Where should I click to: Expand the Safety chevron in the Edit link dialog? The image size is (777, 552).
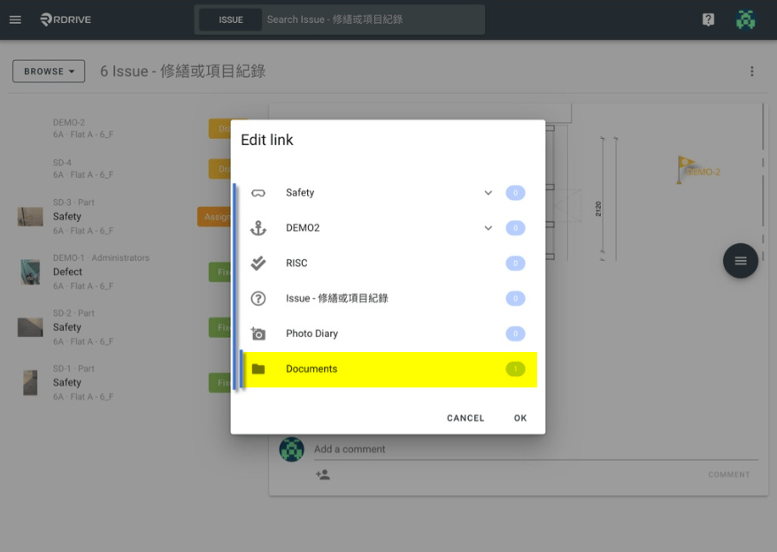click(x=489, y=193)
